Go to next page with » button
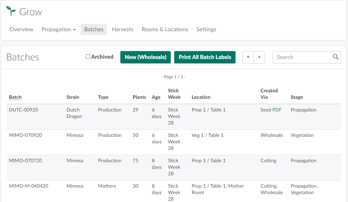This screenshot has height=202, width=348. coord(259,57)
